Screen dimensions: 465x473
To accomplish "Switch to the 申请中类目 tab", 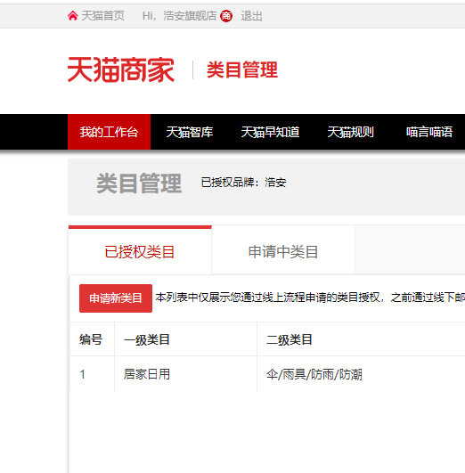I will click(x=283, y=251).
